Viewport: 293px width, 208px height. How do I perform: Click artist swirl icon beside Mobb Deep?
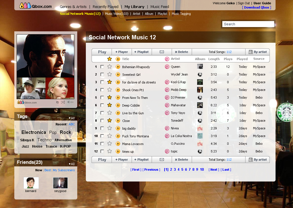[167, 90]
